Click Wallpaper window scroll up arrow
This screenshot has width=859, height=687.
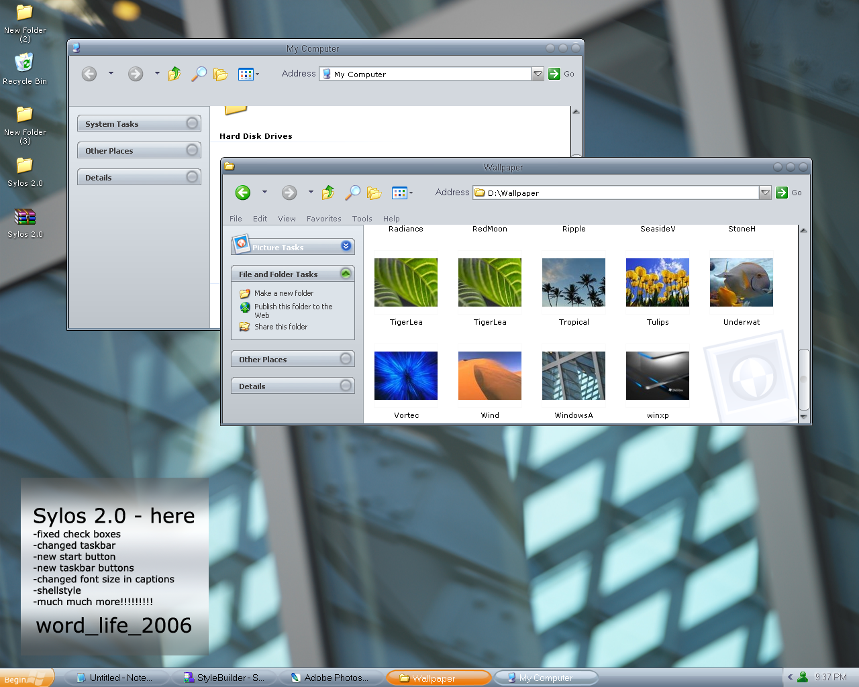(803, 230)
